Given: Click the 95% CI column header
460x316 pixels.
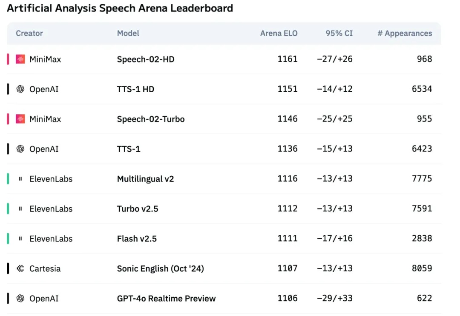Looking at the screenshot, I should (339, 34).
